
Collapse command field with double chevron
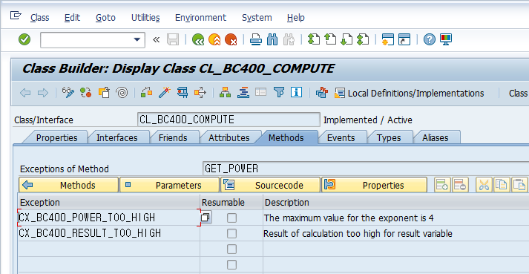156,40
